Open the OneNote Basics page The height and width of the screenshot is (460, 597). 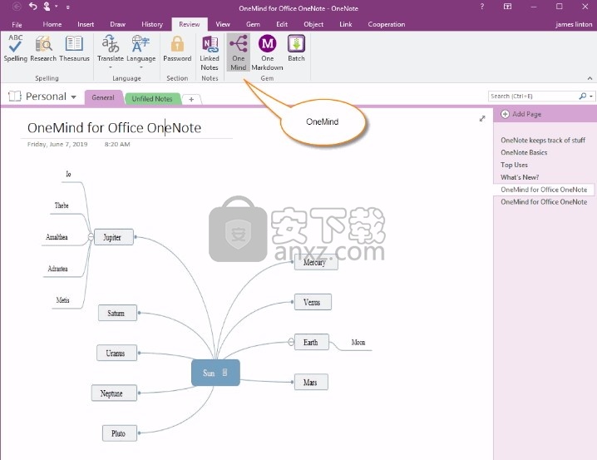524,152
